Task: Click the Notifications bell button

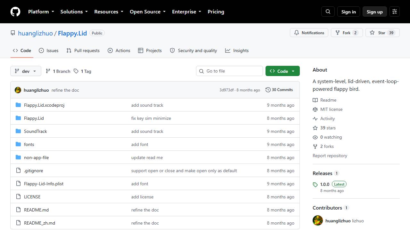Action: [x=309, y=33]
